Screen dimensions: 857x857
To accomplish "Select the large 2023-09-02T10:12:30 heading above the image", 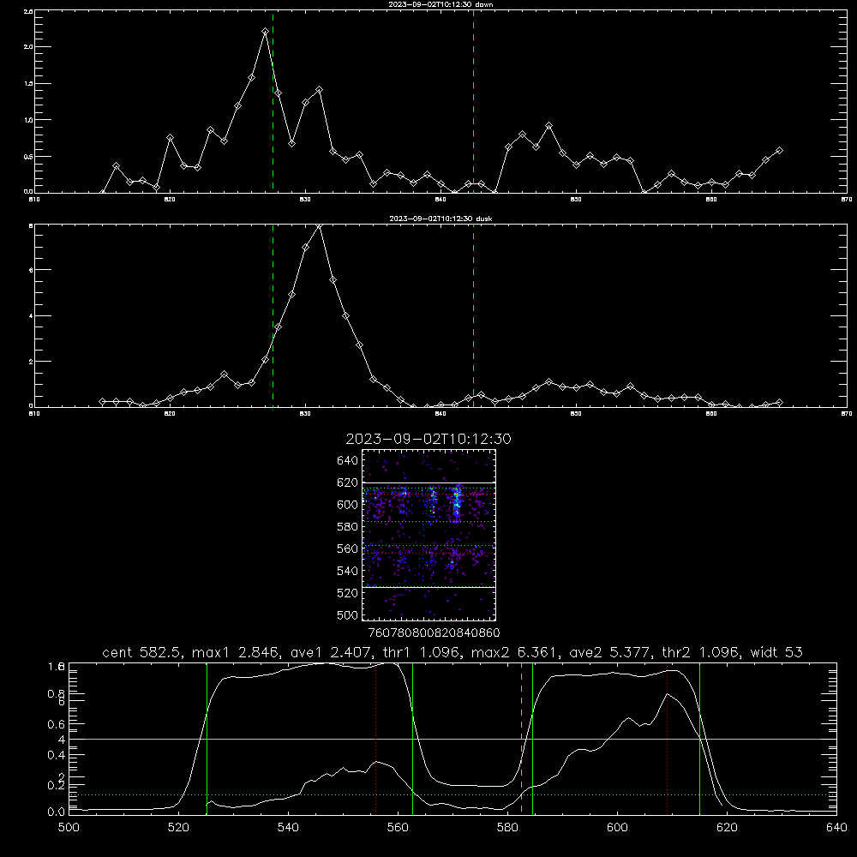I will 428,439.
